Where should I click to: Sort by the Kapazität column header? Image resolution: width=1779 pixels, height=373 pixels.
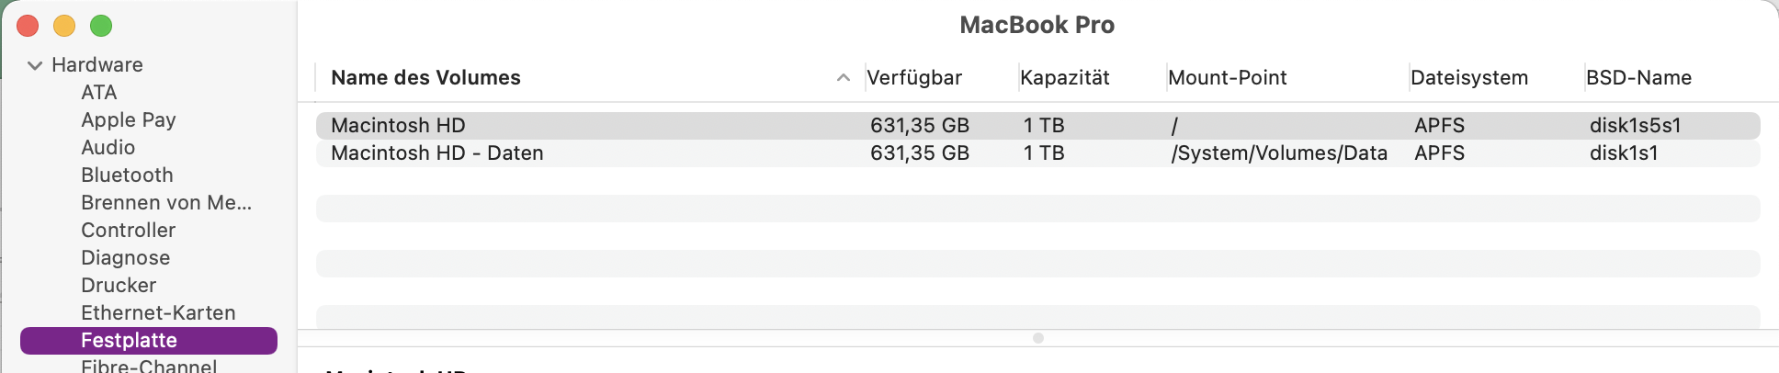tap(1064, 78)
